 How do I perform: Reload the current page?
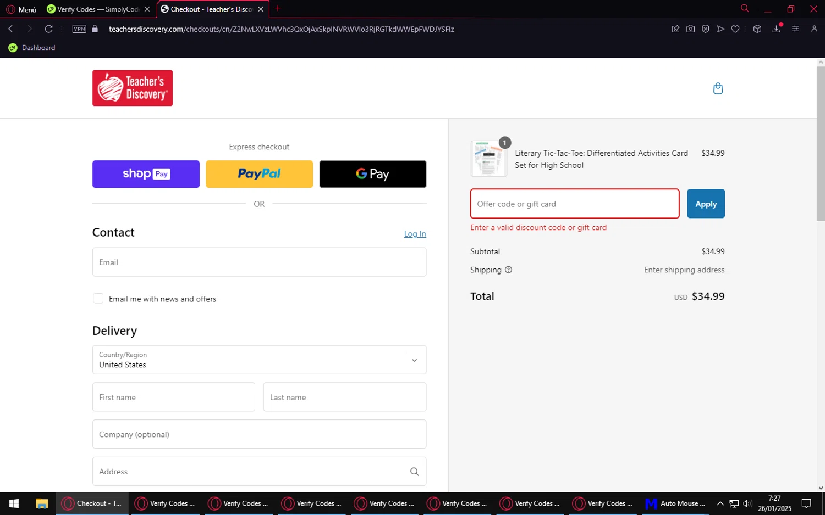[49, 29]
